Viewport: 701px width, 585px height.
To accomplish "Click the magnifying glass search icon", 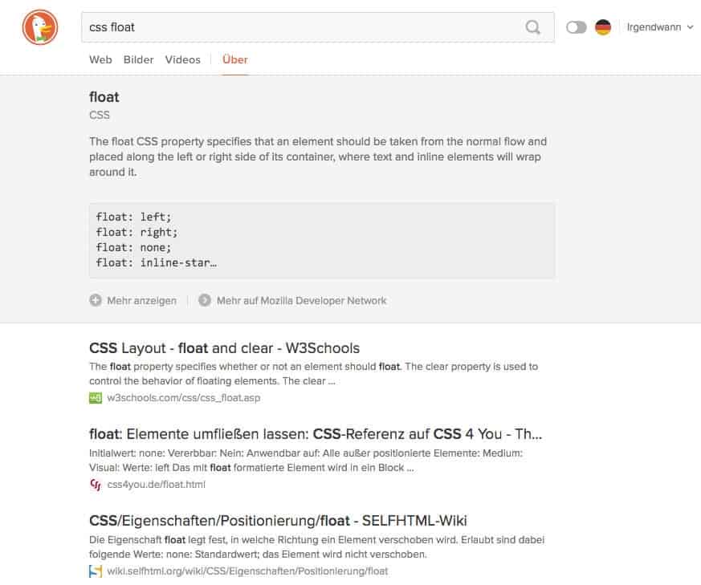I will [x=532, y=26].
